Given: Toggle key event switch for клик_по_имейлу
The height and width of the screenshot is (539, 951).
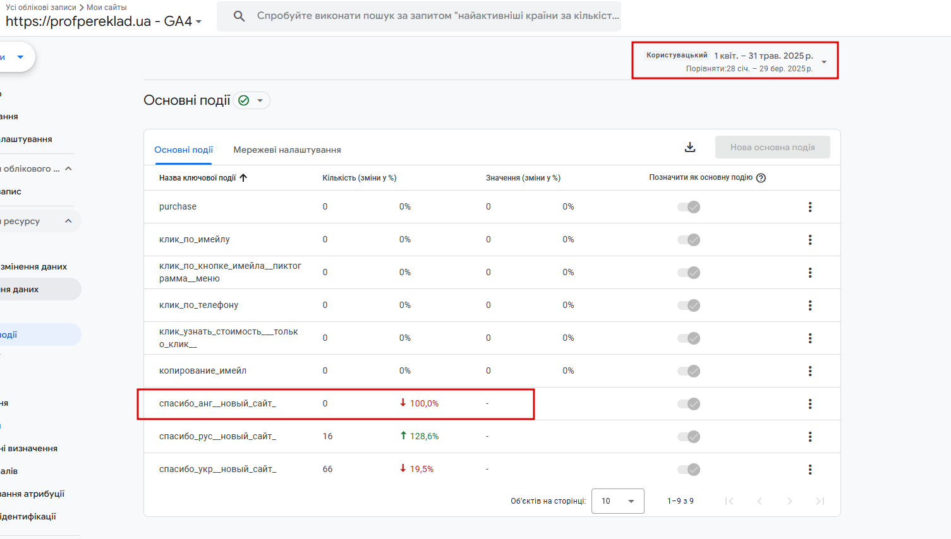Looking at the screenshot, I should (689, 240).
